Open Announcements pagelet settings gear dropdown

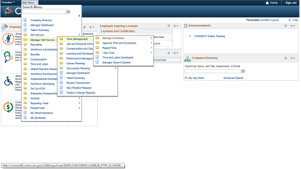pyautogui.click(x=293, y=26)
